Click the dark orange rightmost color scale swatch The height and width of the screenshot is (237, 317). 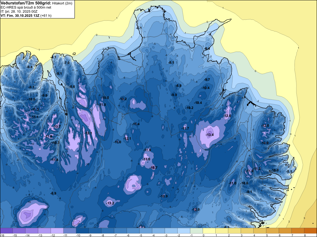click(310, 231)
